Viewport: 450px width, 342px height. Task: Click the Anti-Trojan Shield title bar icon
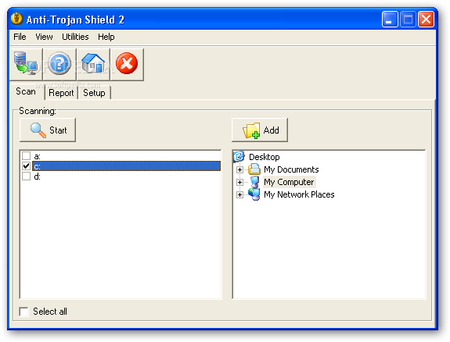(16, 19)
